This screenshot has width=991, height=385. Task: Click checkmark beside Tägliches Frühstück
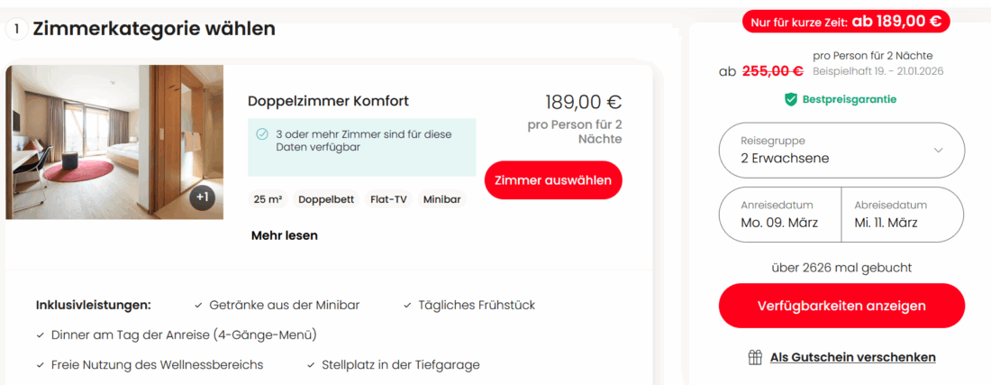pyautogui.click(x=407, y=306)
